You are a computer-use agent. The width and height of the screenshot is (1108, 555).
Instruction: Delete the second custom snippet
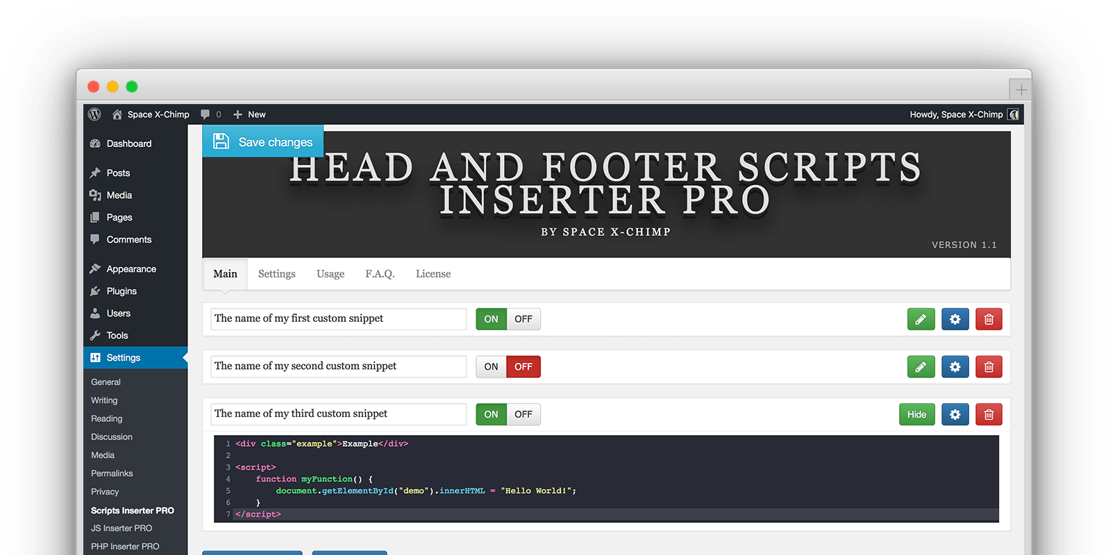point(989,367)
